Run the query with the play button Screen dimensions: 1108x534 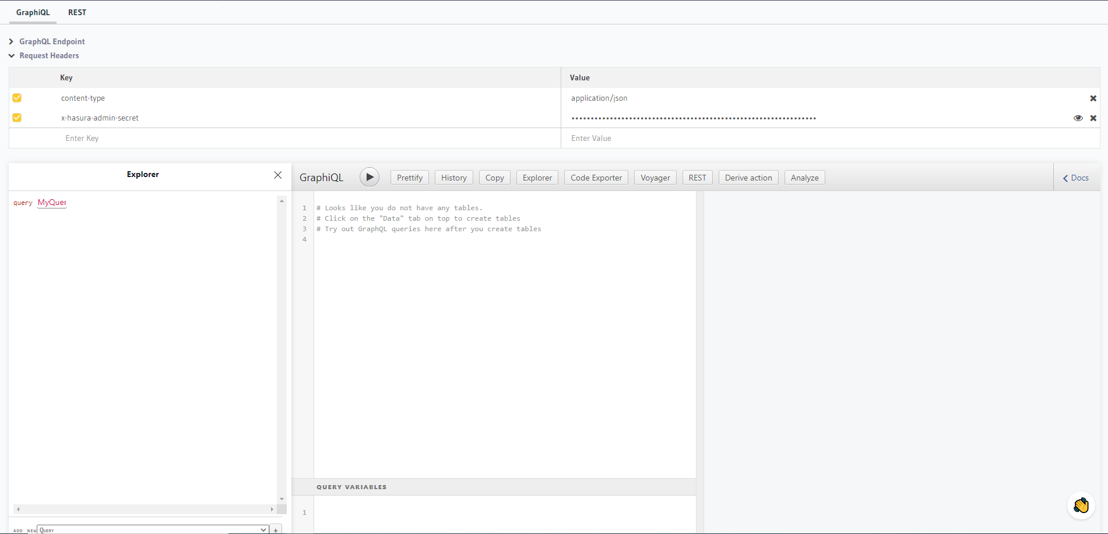coord(370,177)
